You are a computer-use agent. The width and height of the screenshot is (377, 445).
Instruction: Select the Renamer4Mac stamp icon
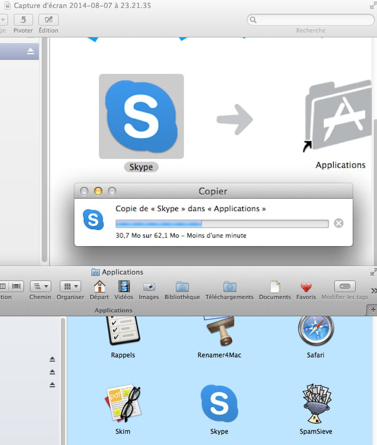coord(220,331)
